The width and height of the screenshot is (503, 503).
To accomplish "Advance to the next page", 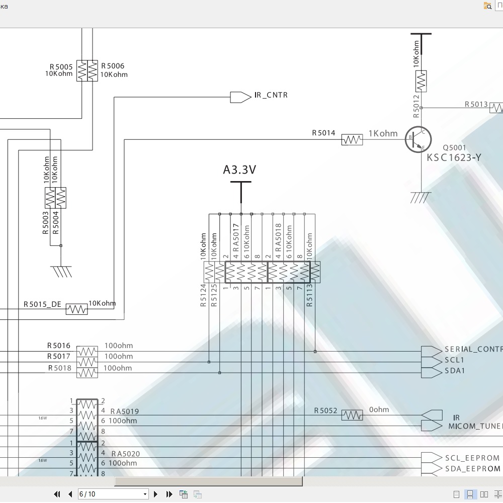I will [x=156, y=494].
